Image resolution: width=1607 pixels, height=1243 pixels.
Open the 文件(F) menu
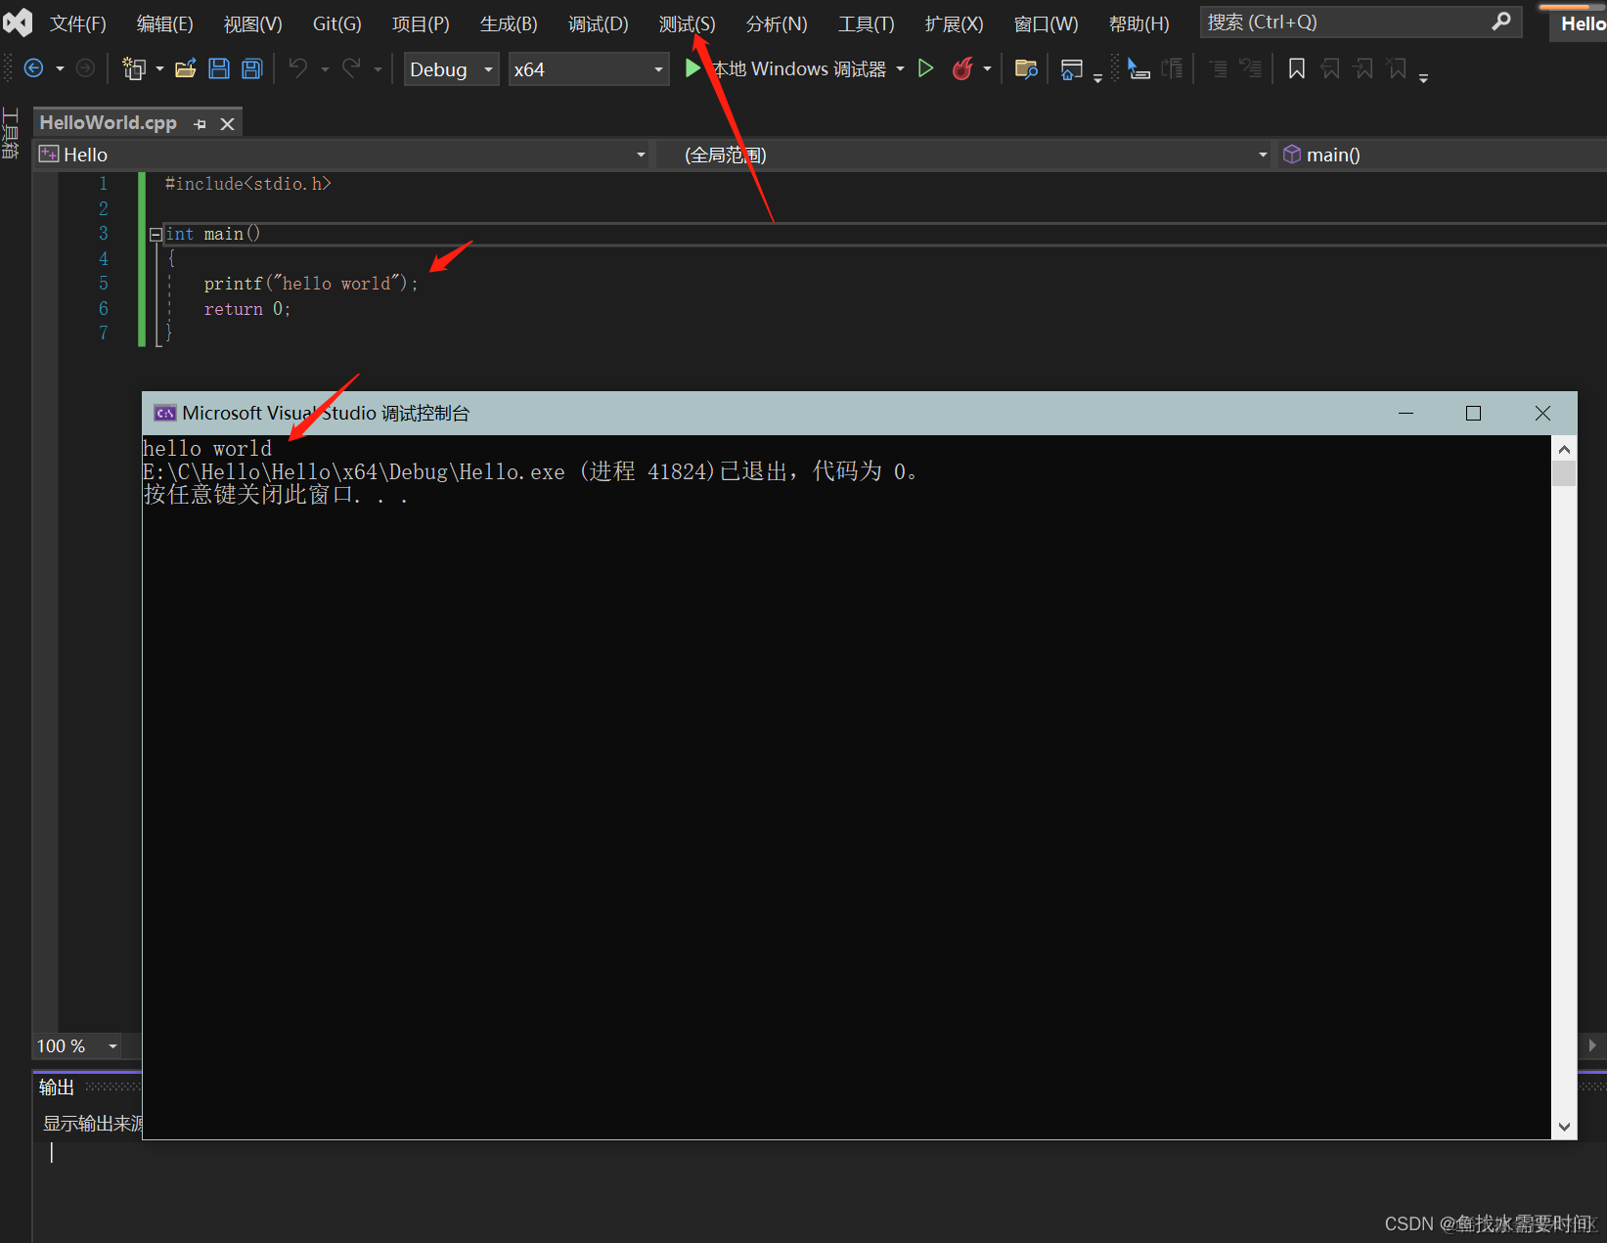(78, 23)
